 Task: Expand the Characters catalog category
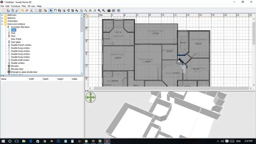(2, 21)
